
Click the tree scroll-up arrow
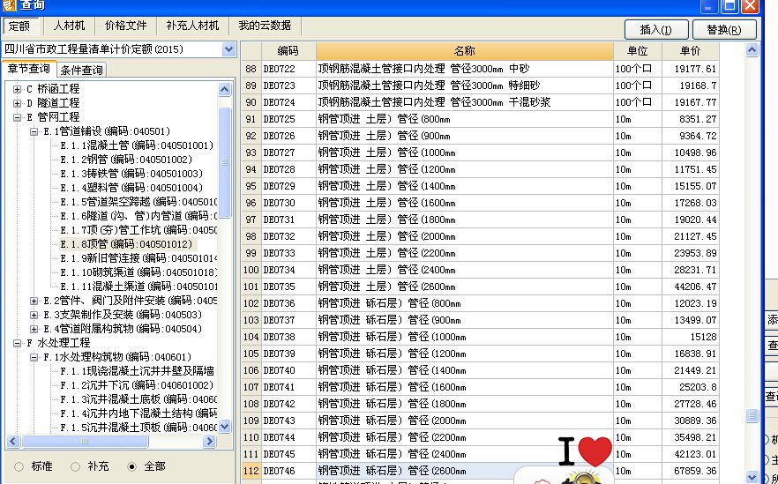tap(224, 89)
